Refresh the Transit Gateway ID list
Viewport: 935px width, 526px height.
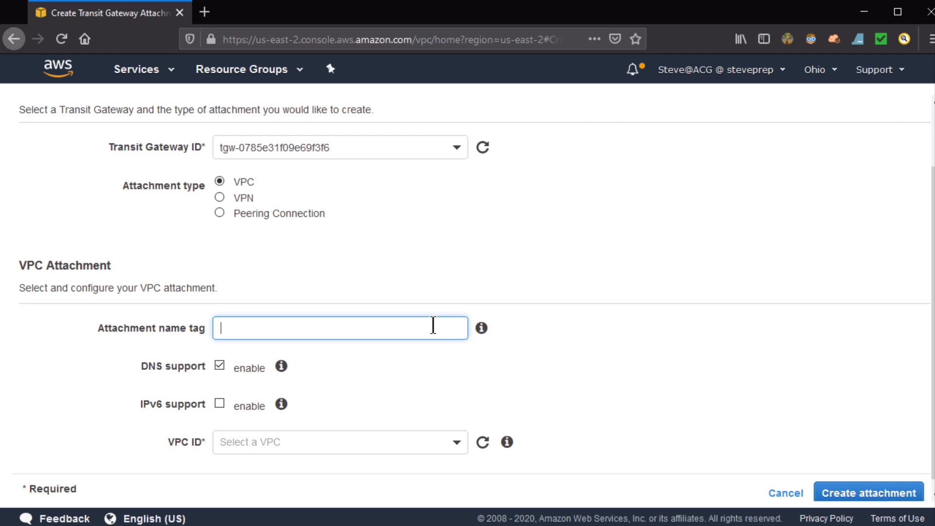(x=482, y=147)
